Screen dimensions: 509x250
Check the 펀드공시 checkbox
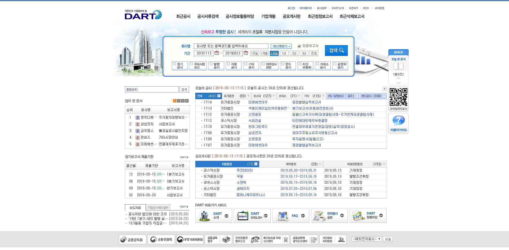(283, 64)
